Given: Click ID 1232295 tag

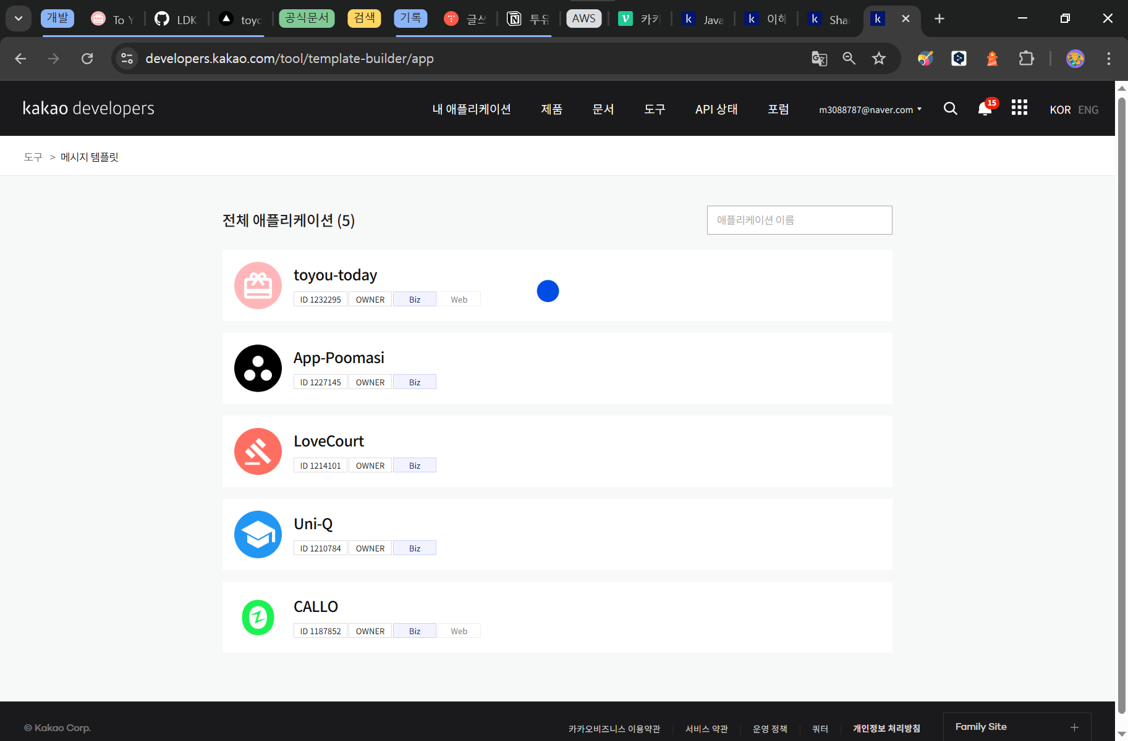Looking at the screenshot, I should [x=320, y=299].
